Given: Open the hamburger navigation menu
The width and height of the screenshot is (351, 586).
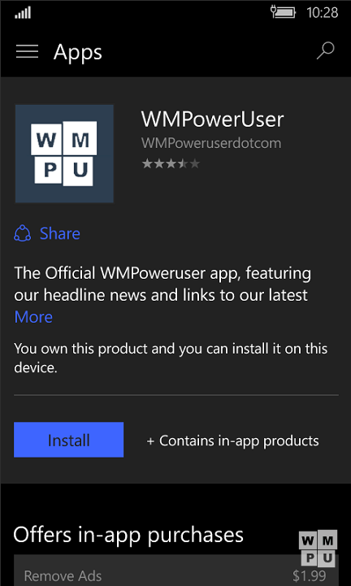Looking at the screenshot, I should tap(28, 51).
